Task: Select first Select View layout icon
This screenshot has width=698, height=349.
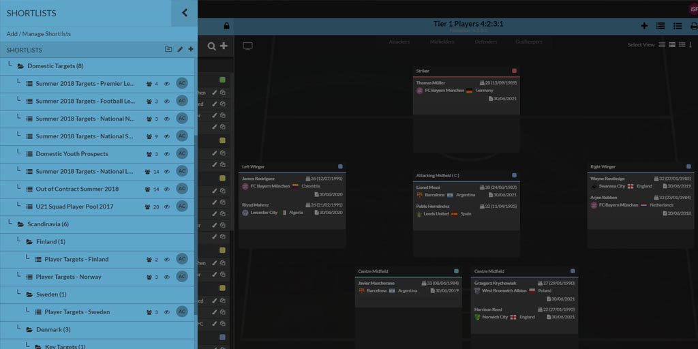Action: pos(662,44)
